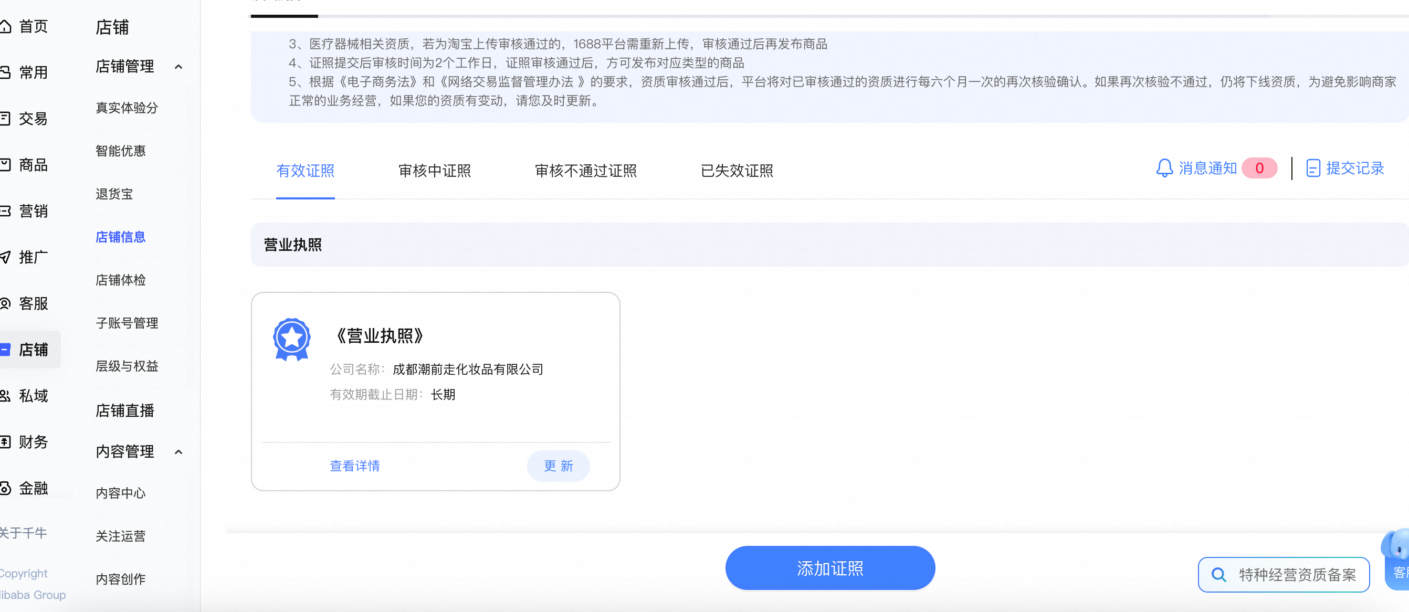Click the red 0 notification badge
Image resolution: width=1409 pixels, height=612 pixels.
click(1259, 168)
